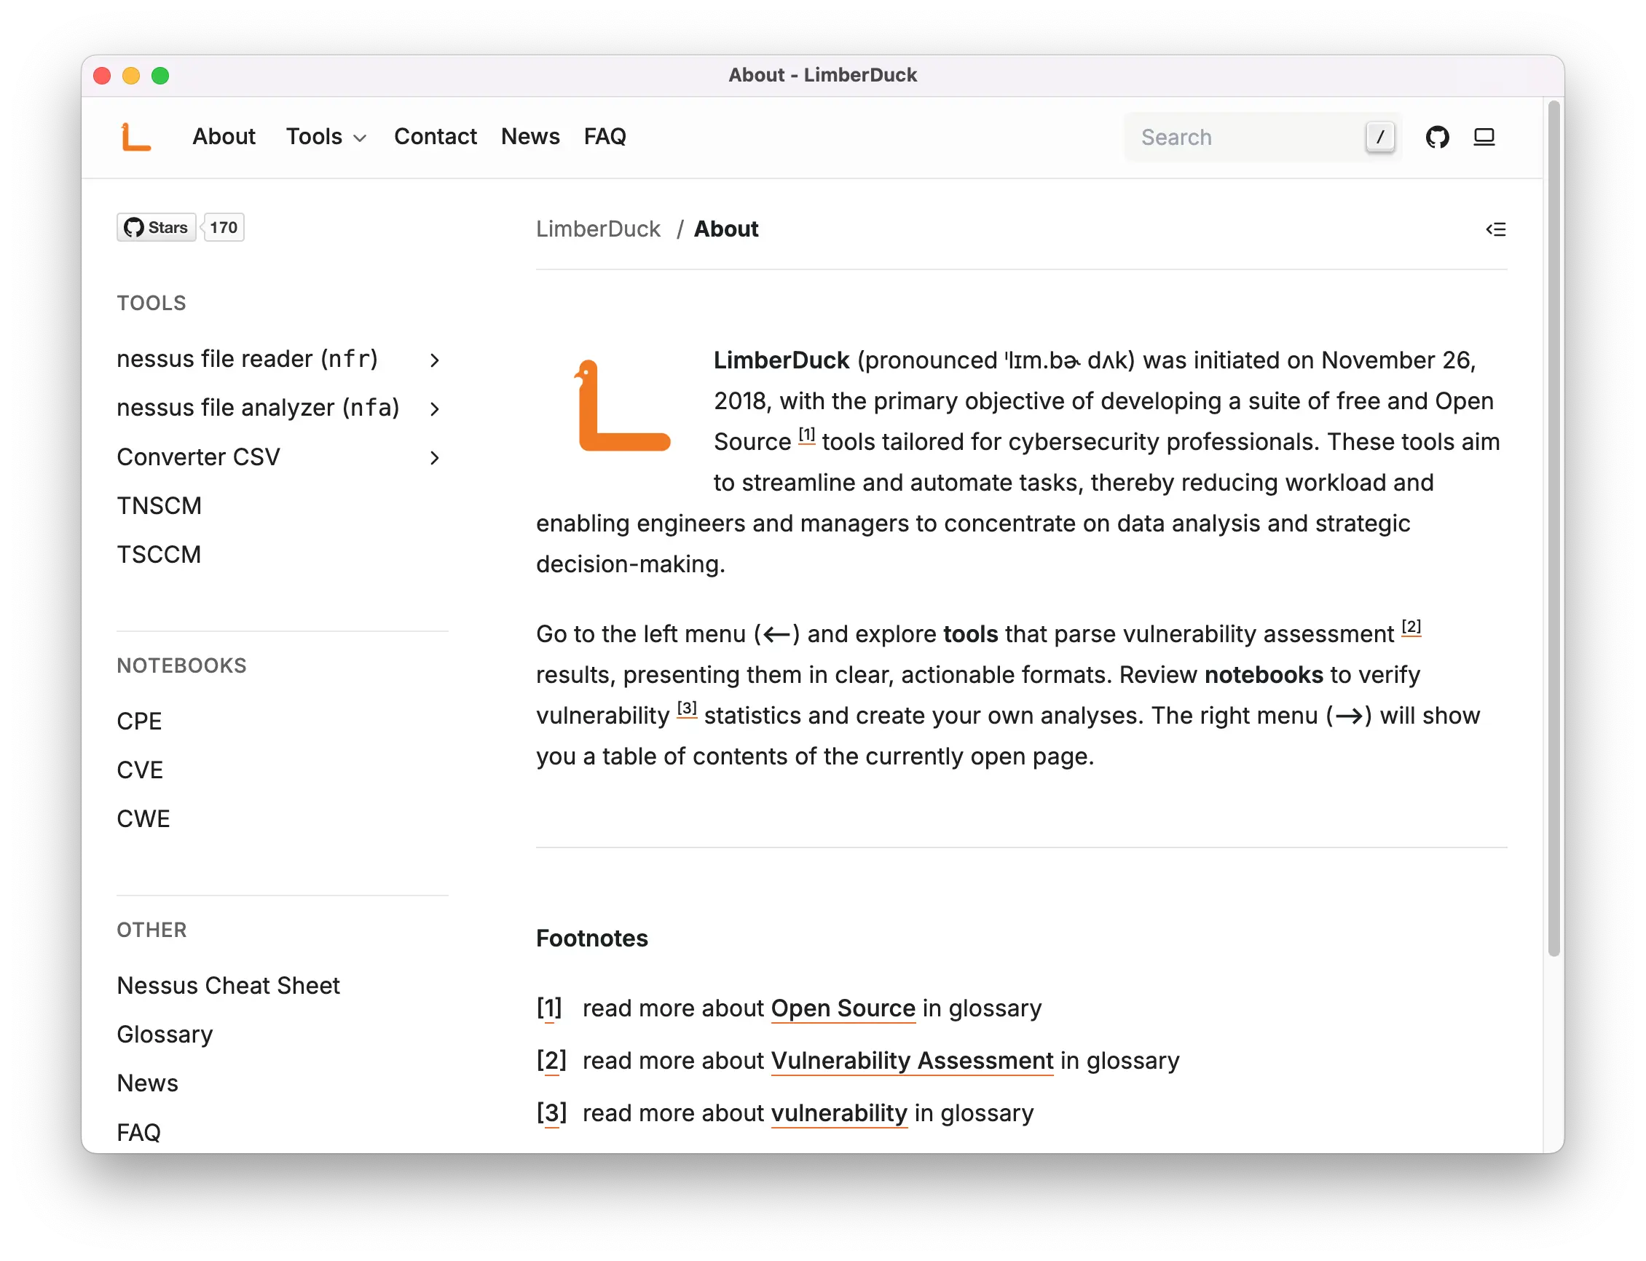The height and width of the screenshot is (1261, 1646).
Task: Open the 170 stars count link
Action: coord(224,227)
